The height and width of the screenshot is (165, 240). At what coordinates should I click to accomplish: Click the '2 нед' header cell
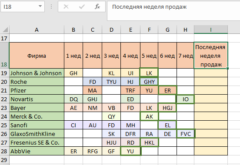pyautogui.click(x=93, y=56)
